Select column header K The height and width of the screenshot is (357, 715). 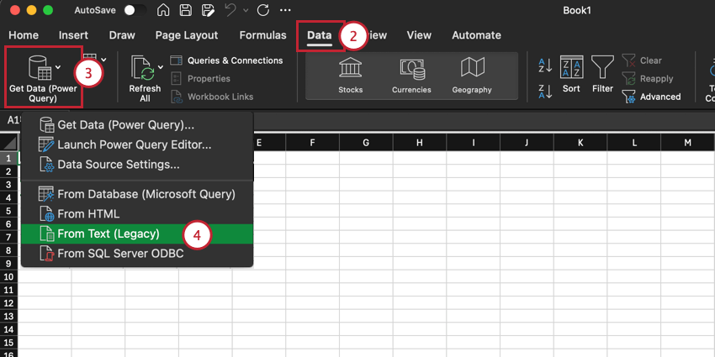tap(580, 144)
